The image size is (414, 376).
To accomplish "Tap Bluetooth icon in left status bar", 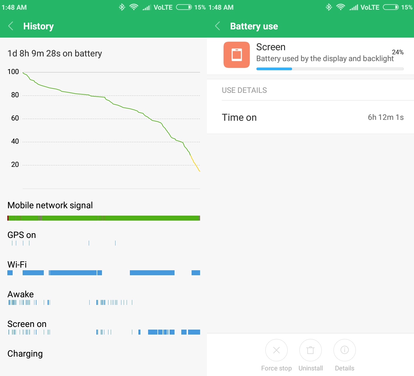I will [122, 7].
